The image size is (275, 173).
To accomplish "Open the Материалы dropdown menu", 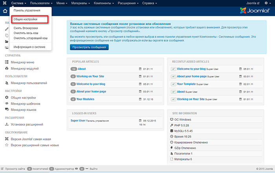I will 81,3.
